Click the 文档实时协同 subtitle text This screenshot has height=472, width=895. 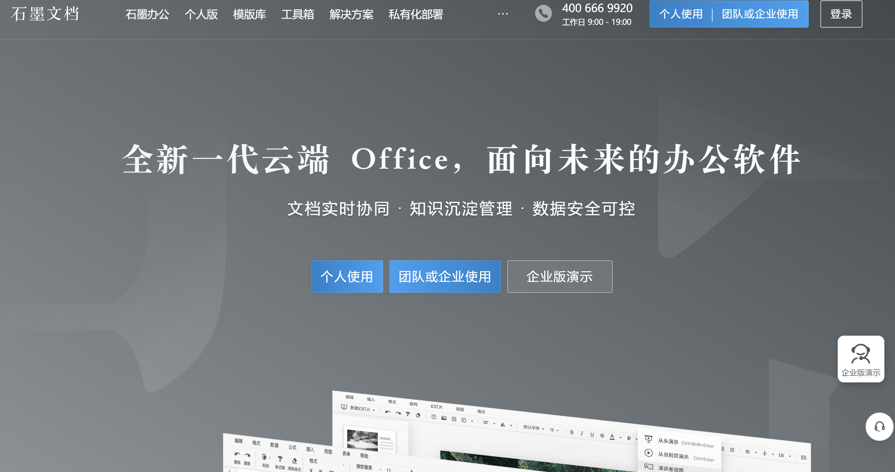(339, 209)
